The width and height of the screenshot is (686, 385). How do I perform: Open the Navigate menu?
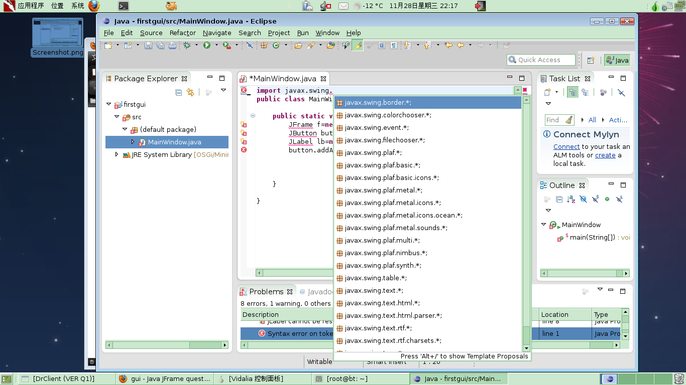[217, 33]
